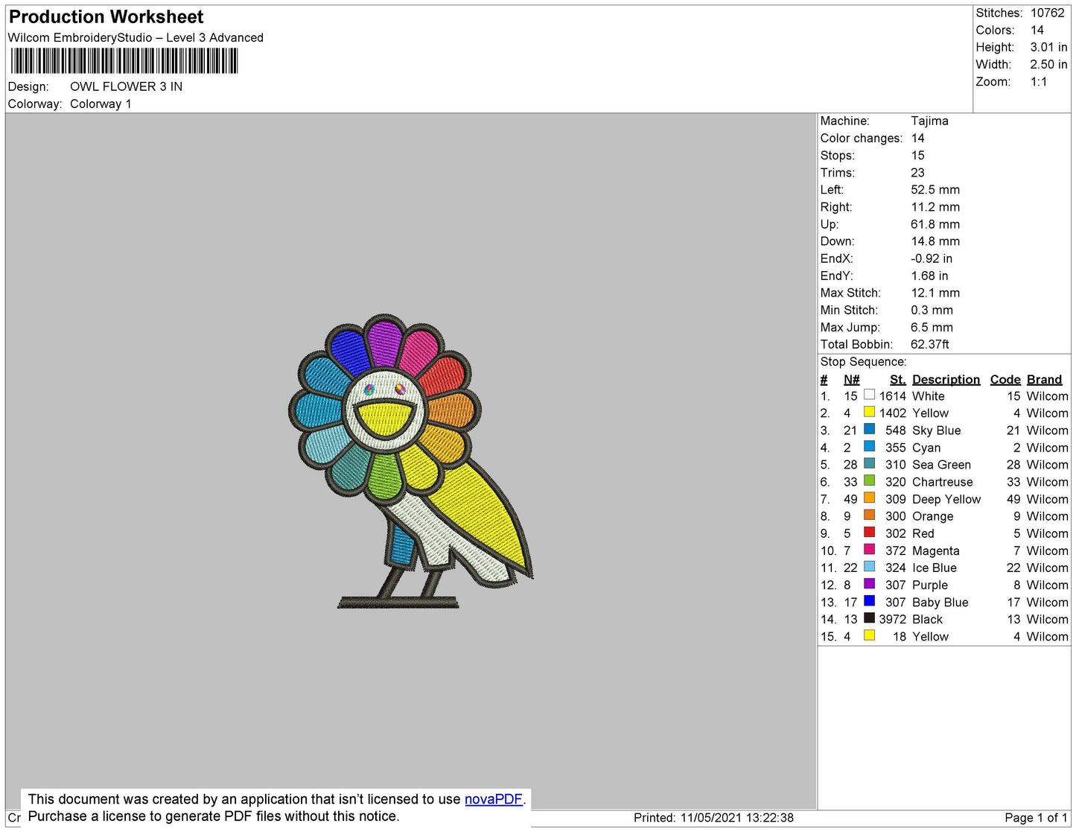Screen dimensions: 1076x832
Task: Click the Description column header
Action: (x=946, y=379)
